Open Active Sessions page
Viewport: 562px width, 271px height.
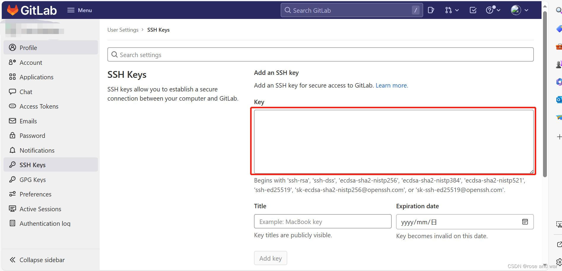coord(51,209)
